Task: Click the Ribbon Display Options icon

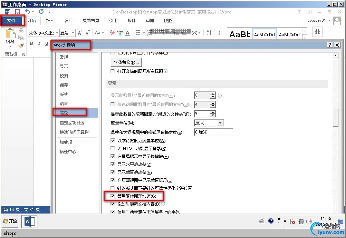Action: [x=309, y=12]
